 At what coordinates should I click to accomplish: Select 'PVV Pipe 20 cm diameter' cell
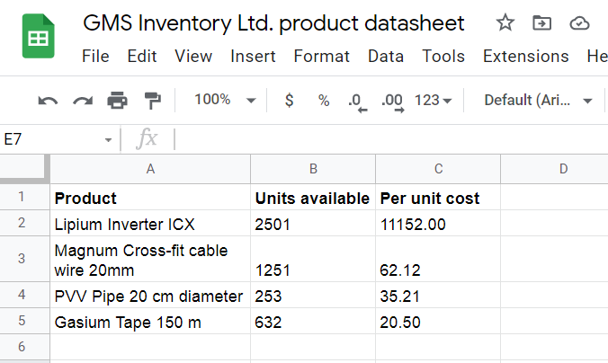point(150,296)
